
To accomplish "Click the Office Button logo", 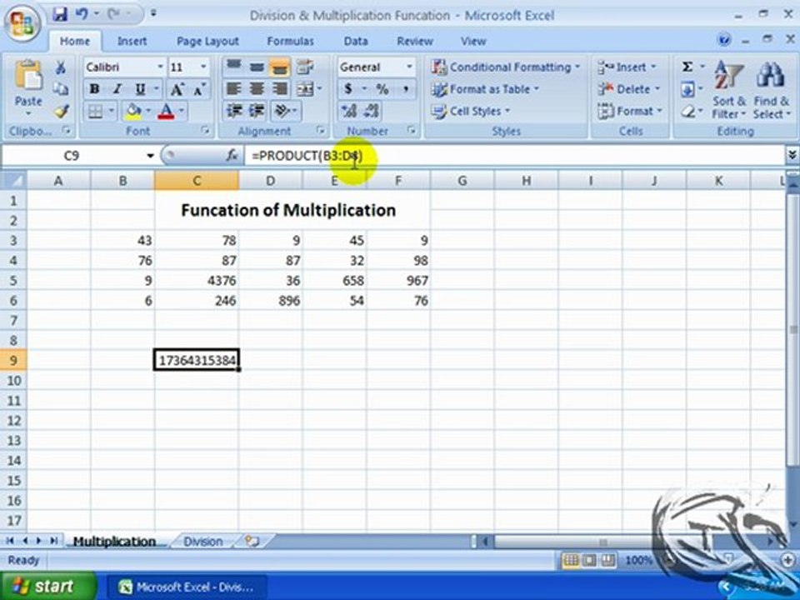I will point(22,23).
